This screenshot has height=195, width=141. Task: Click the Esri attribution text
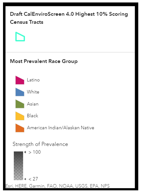coord(58,186)
